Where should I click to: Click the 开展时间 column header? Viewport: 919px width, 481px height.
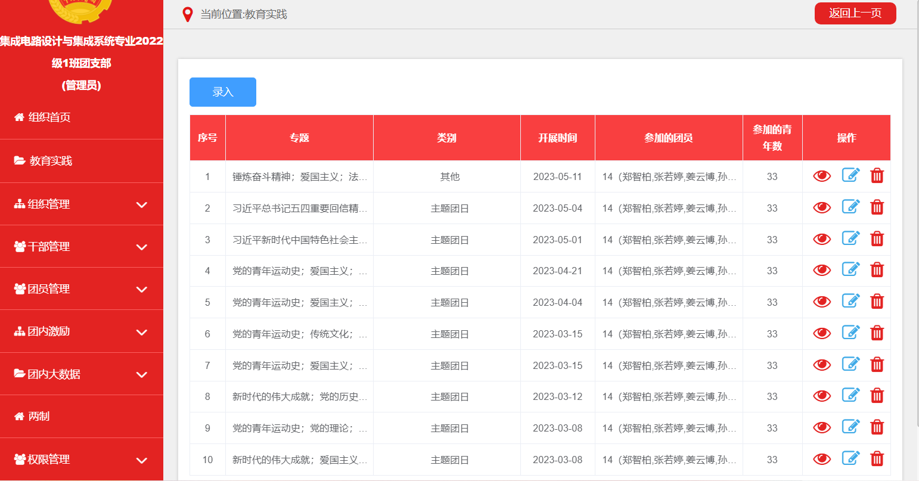click(x=557, y=138)
